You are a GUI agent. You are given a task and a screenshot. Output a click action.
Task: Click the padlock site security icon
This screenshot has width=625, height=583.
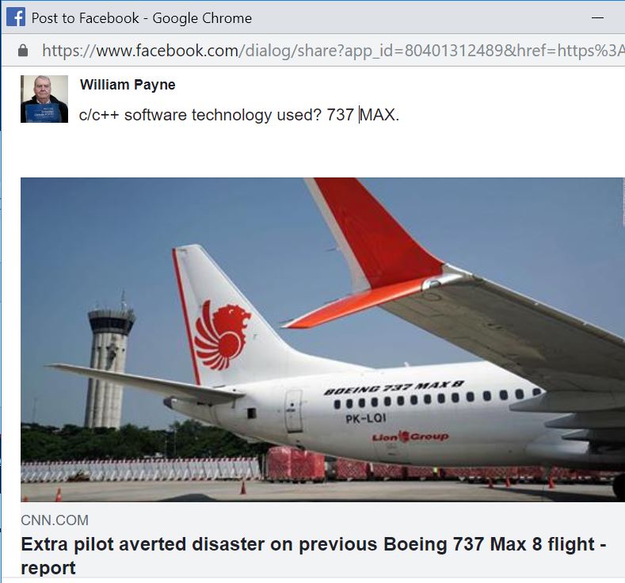click(x=23, y=51)
